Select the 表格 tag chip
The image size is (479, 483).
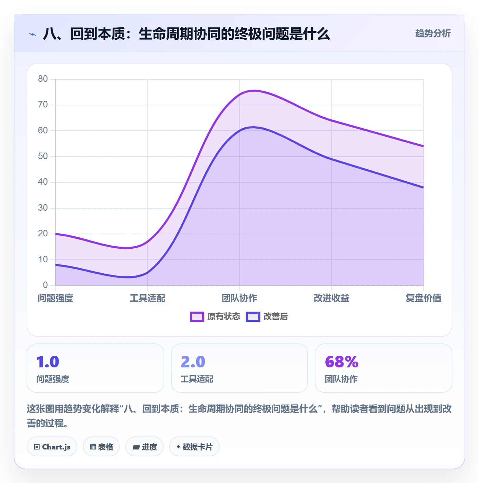101,447
